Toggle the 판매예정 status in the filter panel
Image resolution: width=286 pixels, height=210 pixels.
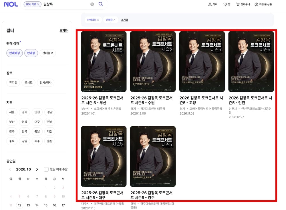click(14, 53)
